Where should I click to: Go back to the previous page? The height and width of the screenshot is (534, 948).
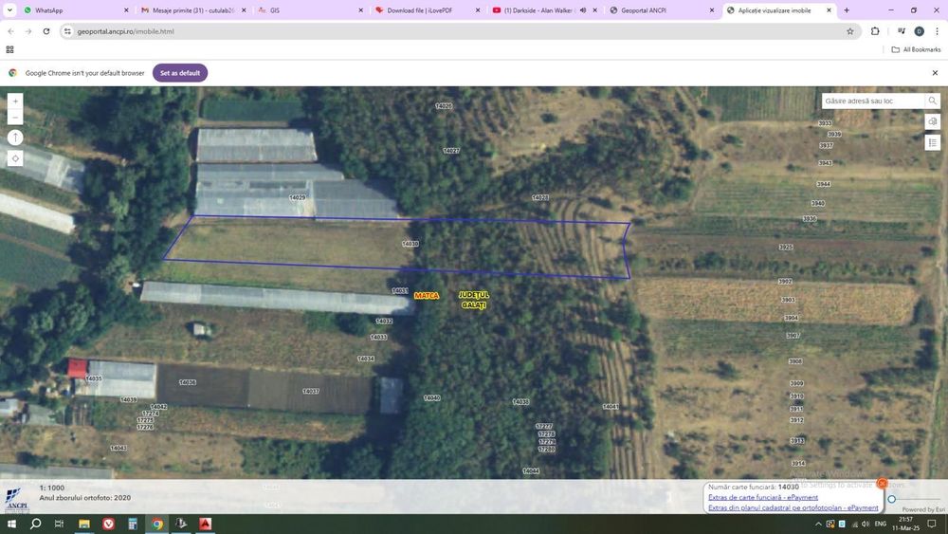[10, 31]
